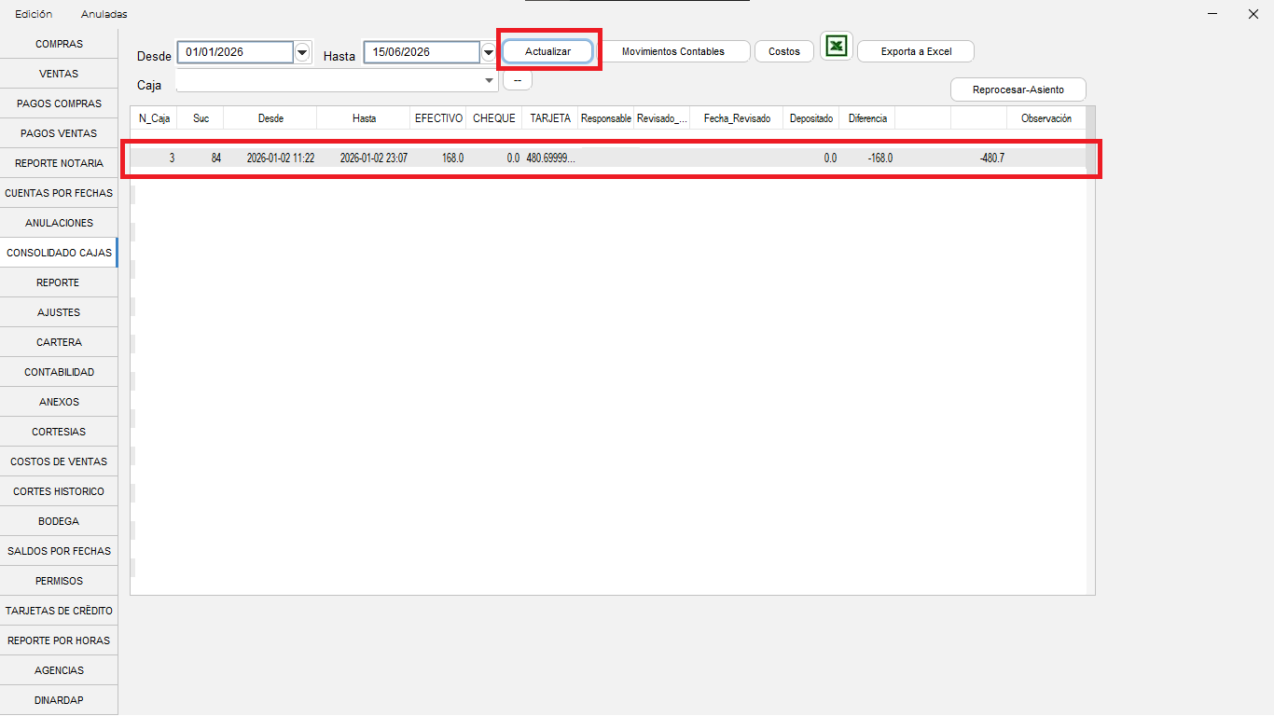
Task: Expand the Caja combo box
Action: pyautogui.click(x=490, y=81)
